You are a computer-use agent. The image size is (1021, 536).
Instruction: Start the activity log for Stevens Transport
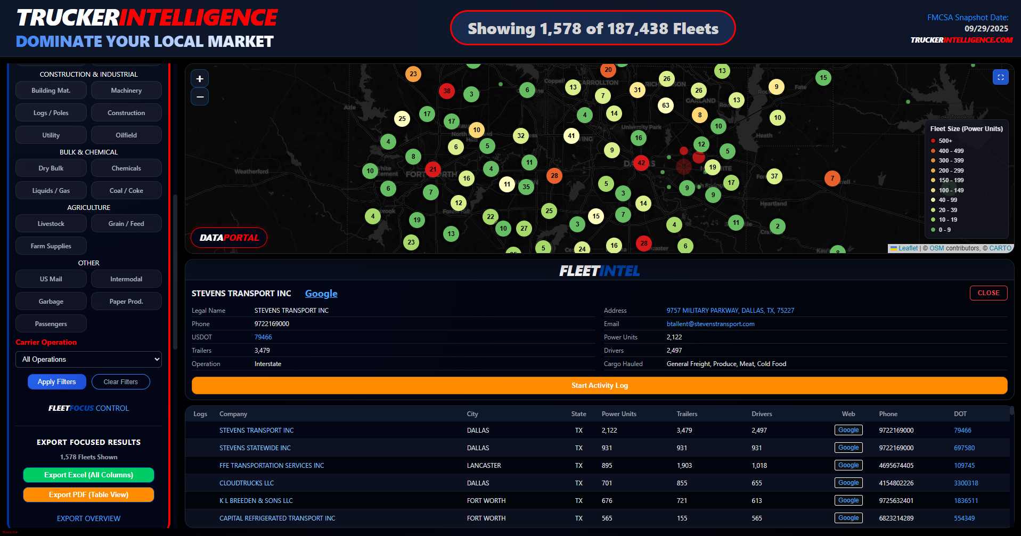pyautogui.click(x=599, y=385)
